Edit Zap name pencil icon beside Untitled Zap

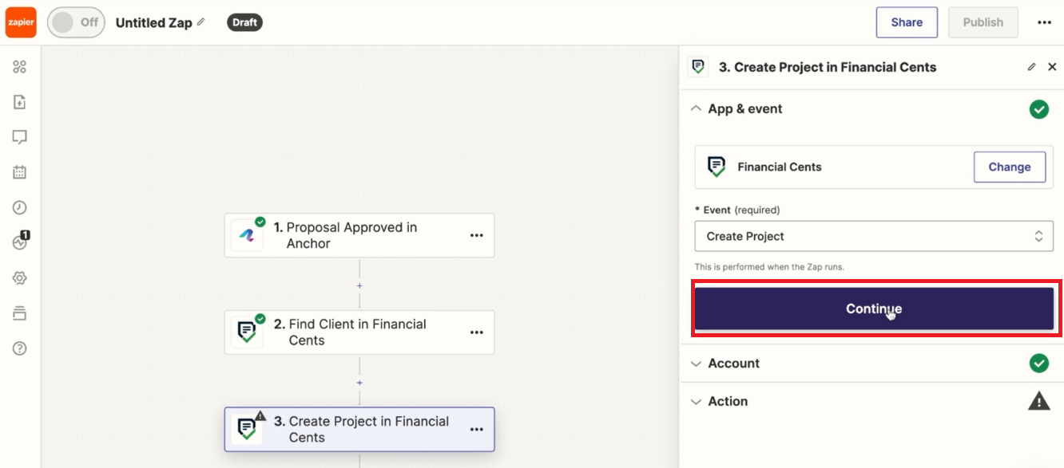(x=201, y=22)
